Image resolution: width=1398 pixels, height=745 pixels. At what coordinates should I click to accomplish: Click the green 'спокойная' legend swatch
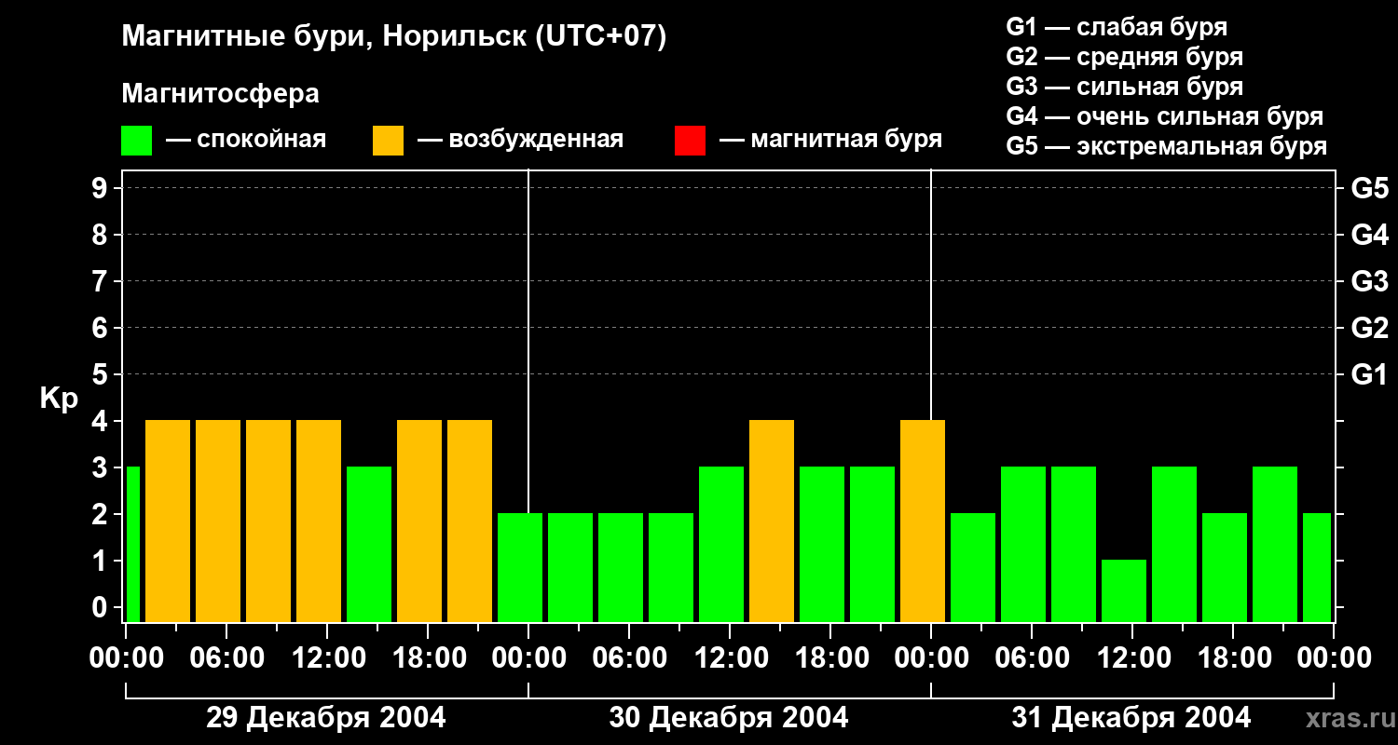tap(136, 141)
